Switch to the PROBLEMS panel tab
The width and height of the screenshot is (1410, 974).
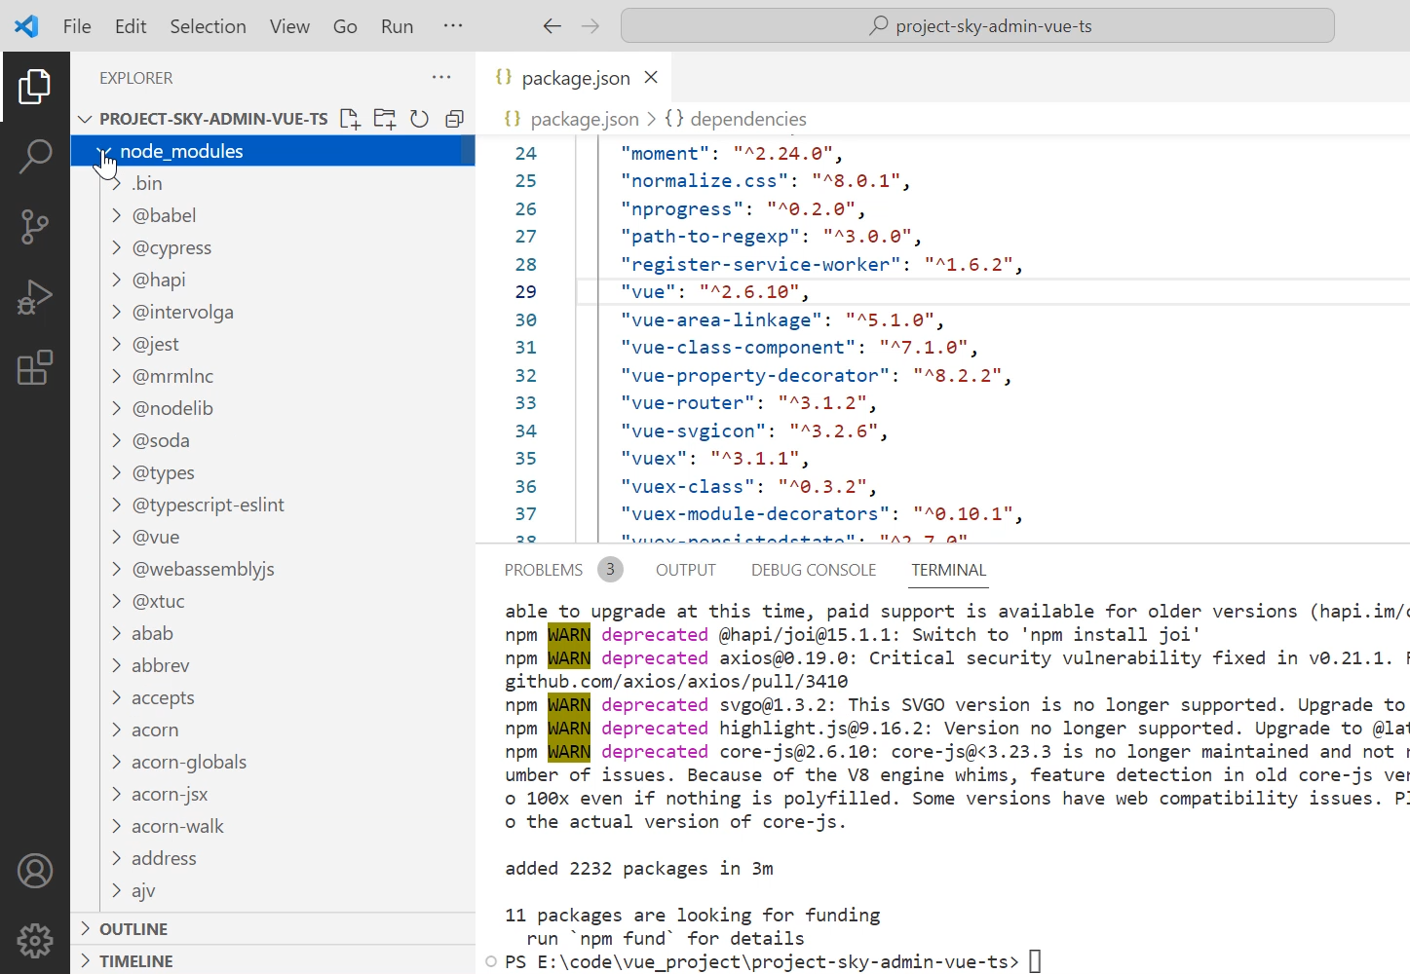click(x=543, y=570)
